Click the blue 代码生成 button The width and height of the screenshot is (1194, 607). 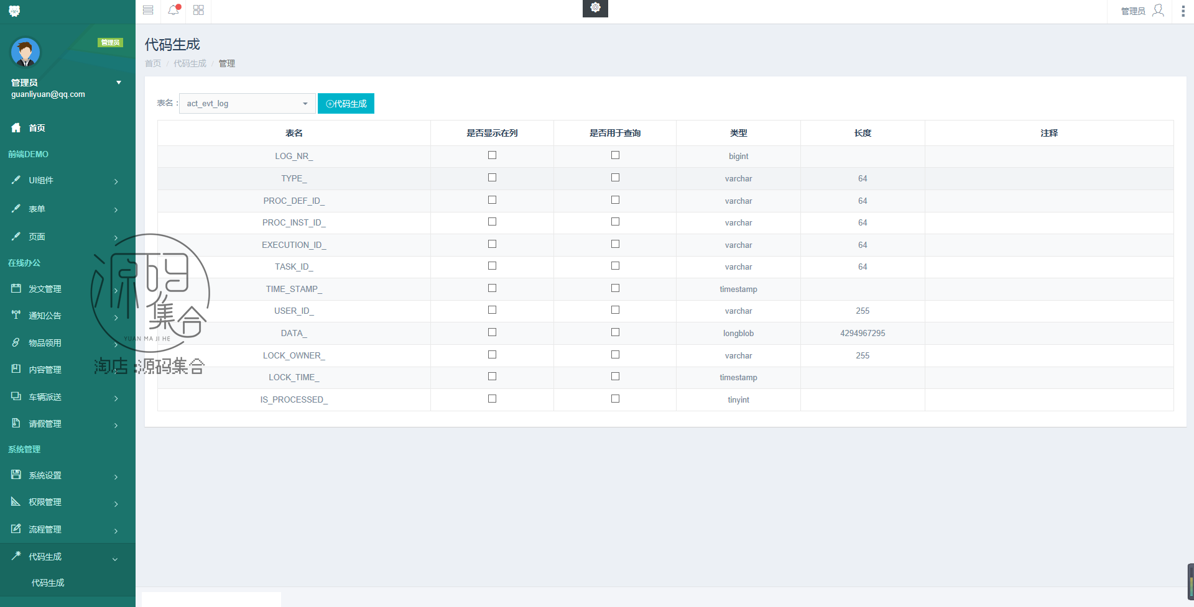346,104
